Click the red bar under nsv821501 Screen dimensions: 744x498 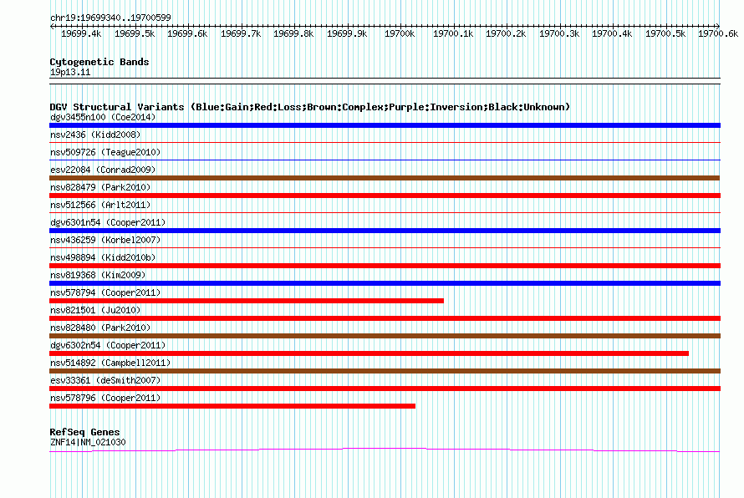tap(385, 318)
